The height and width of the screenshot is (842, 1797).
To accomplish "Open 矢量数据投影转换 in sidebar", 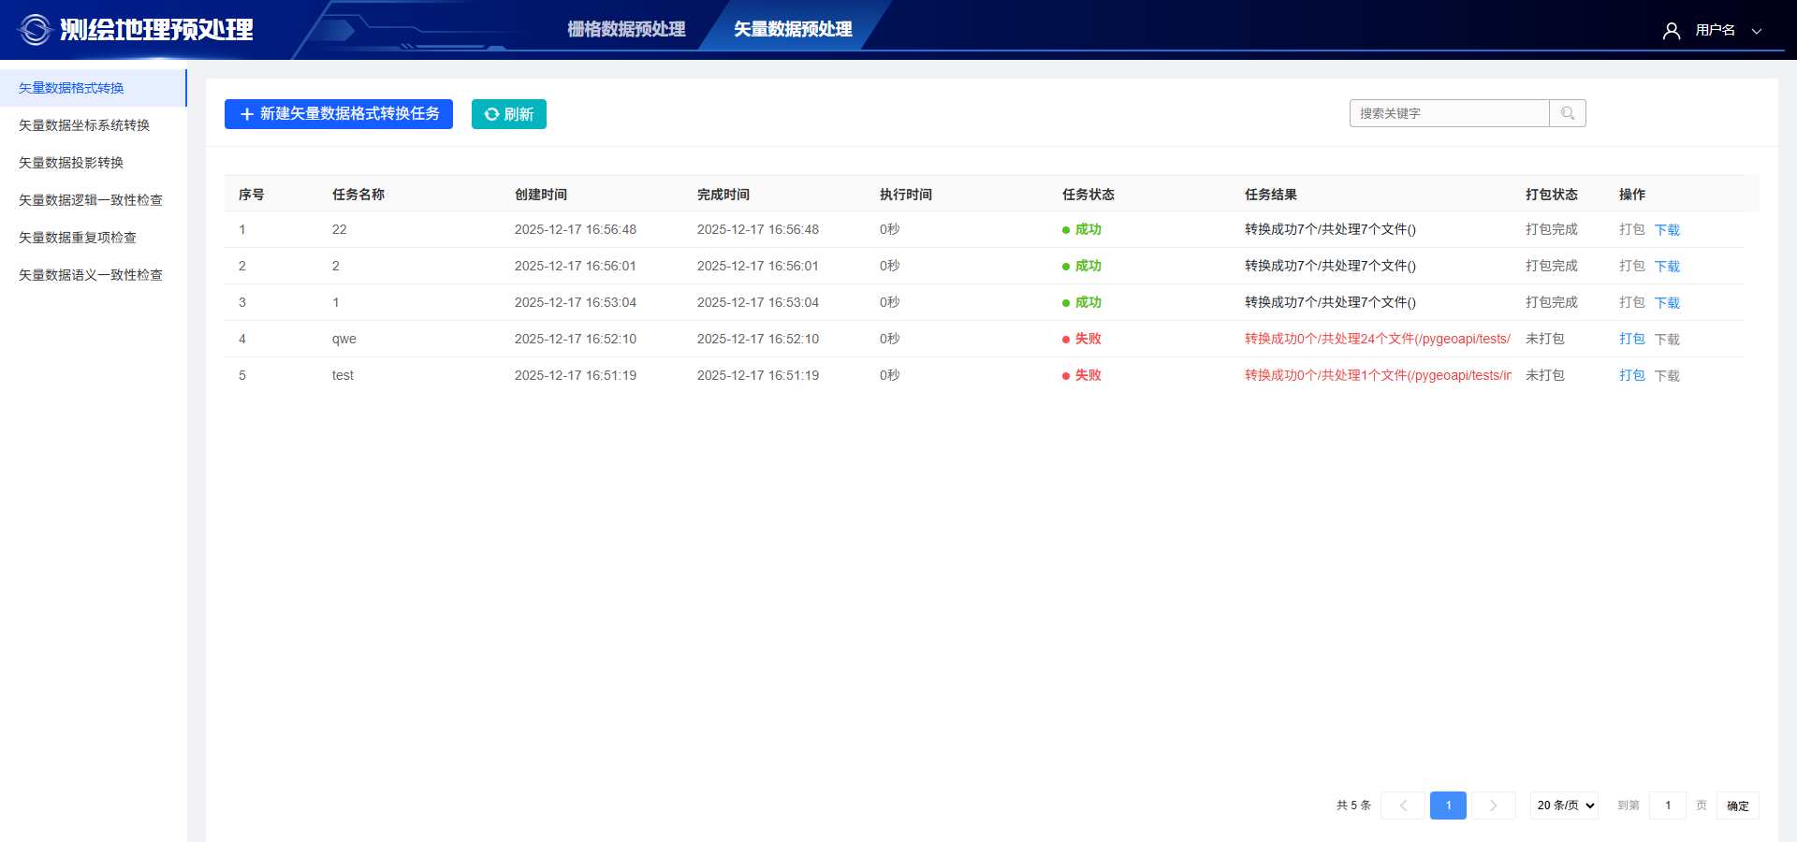I will 71,163.
